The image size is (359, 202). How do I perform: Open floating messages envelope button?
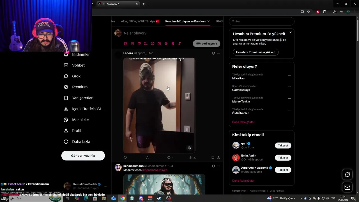[347, 187]
